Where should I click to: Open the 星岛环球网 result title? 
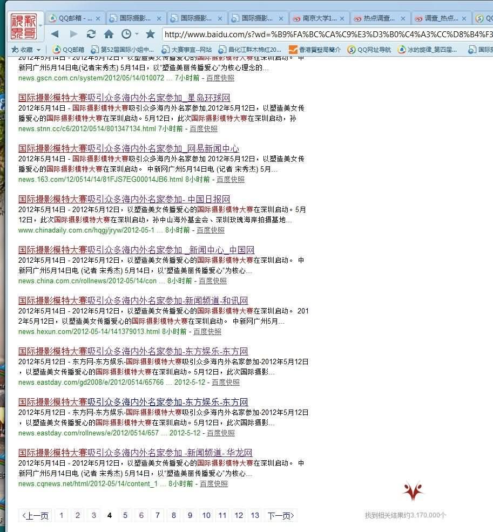point(124,98)
